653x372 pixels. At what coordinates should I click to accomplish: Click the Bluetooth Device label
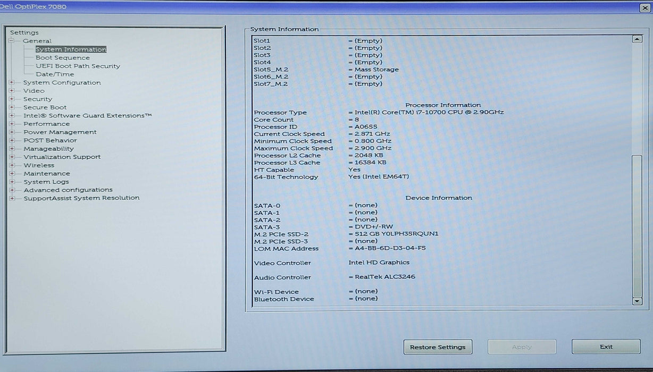tap(284, 299)
